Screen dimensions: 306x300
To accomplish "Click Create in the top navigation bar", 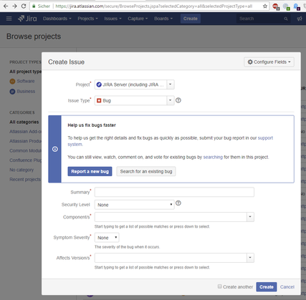I will [191, 19].
